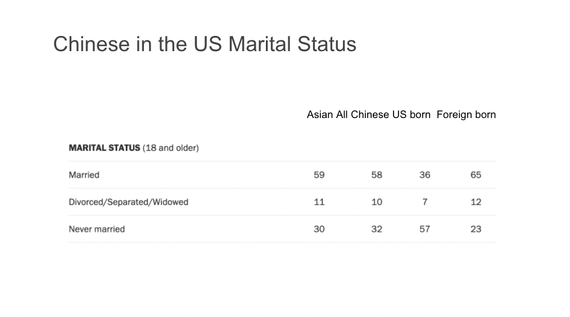Select the Divorced value 10 in the table

coord(377,202)
